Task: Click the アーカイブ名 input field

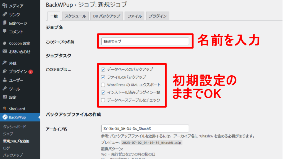Action: coord(145,129)
